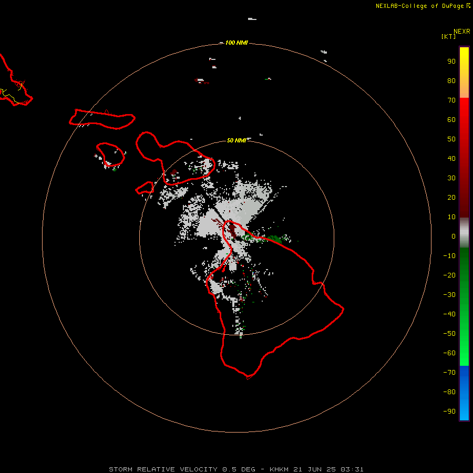
Task: Click the KHKM 21 JUN 25 03:31 timestamp
Action: point(316,469)
